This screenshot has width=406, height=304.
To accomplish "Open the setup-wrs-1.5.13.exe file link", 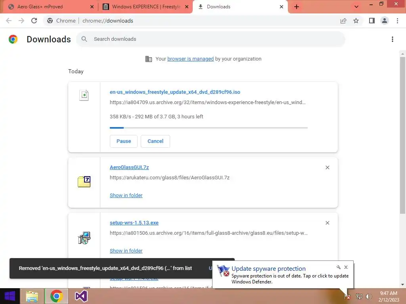I will click(134, 222).
